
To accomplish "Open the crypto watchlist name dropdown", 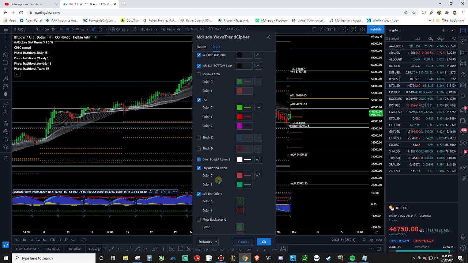I will pos(395,30).
